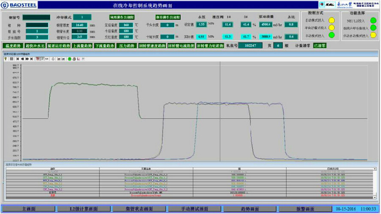Open the 温度趋势 trend view

(x=12, y=45)
